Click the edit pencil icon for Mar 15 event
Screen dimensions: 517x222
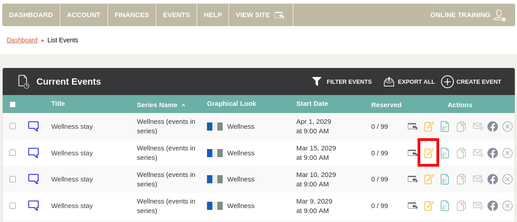(x=429, y=153)
